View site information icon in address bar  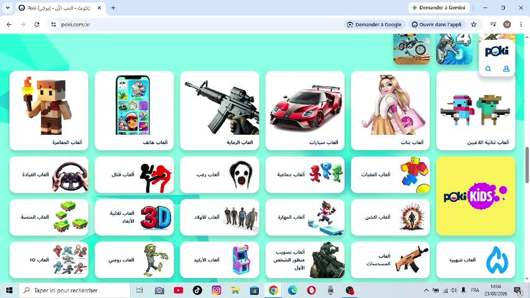click(x=53, y=24)
